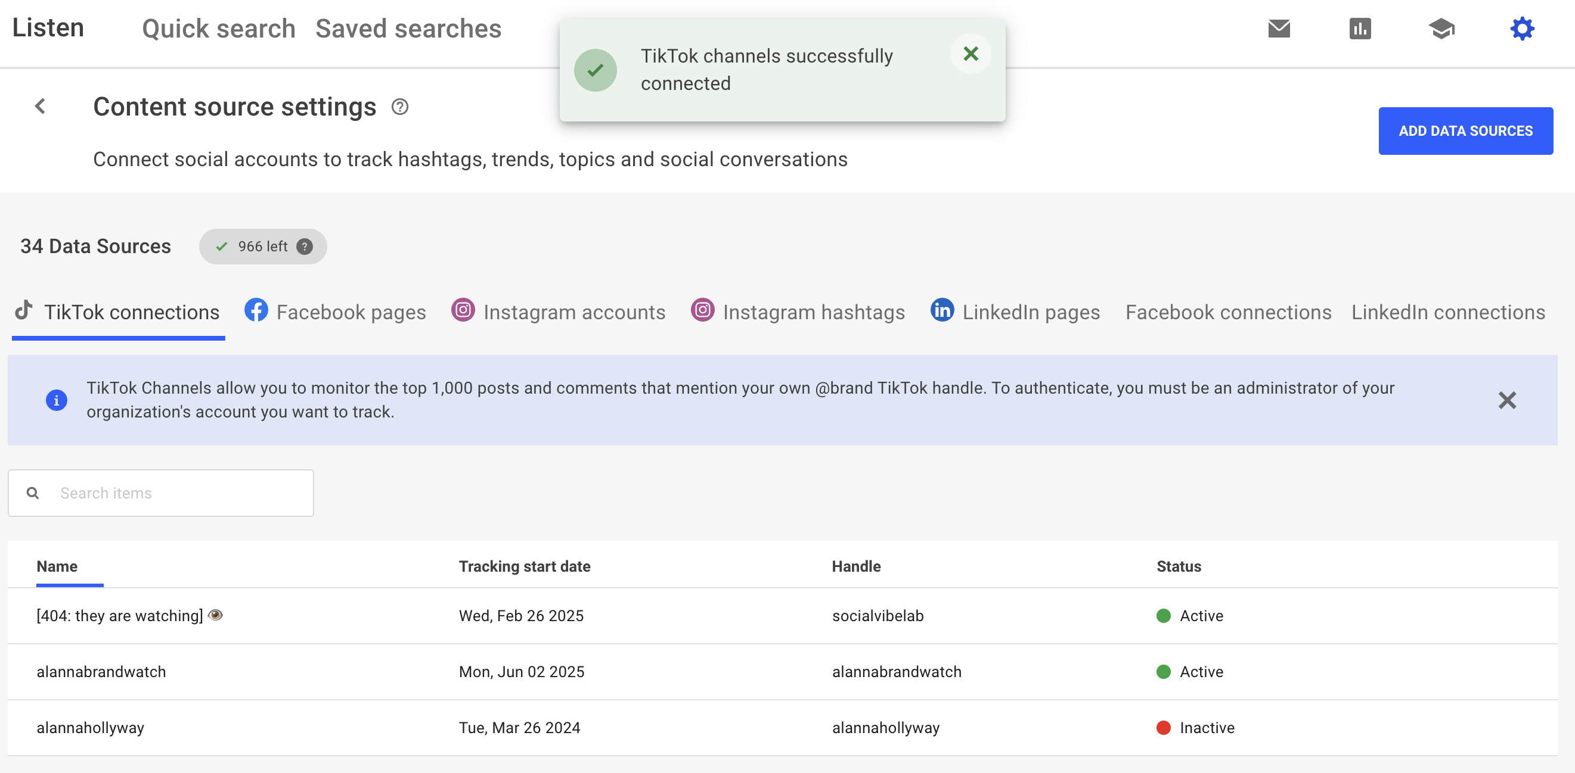The height and width of the screenshot is (773, 1575).
Task: Click red status dot for alannahollyway
Action: [1163, 728]
